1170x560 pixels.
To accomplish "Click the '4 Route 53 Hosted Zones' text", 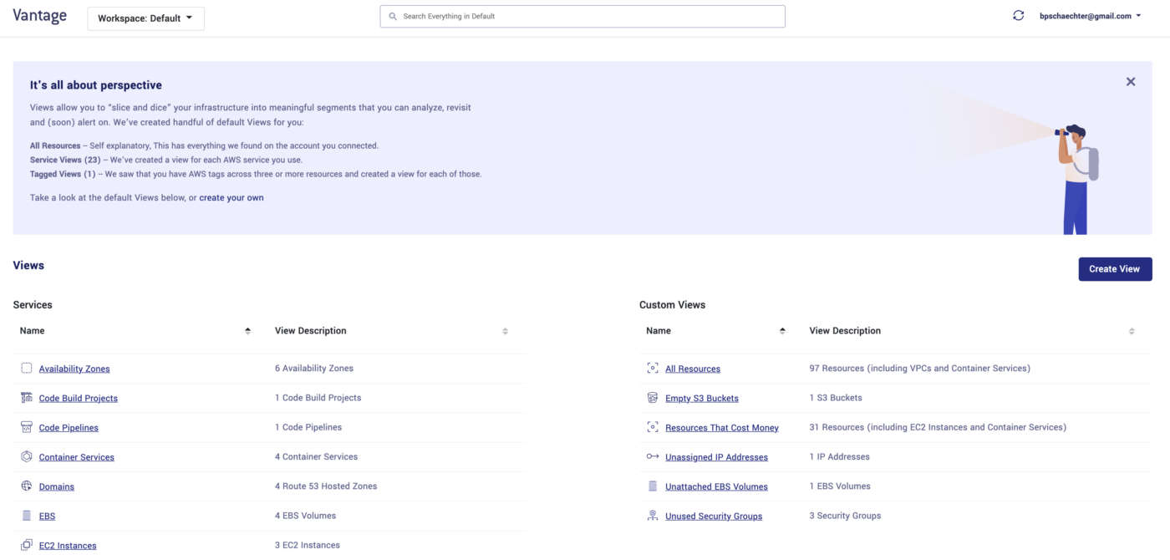I will [326, 486].
